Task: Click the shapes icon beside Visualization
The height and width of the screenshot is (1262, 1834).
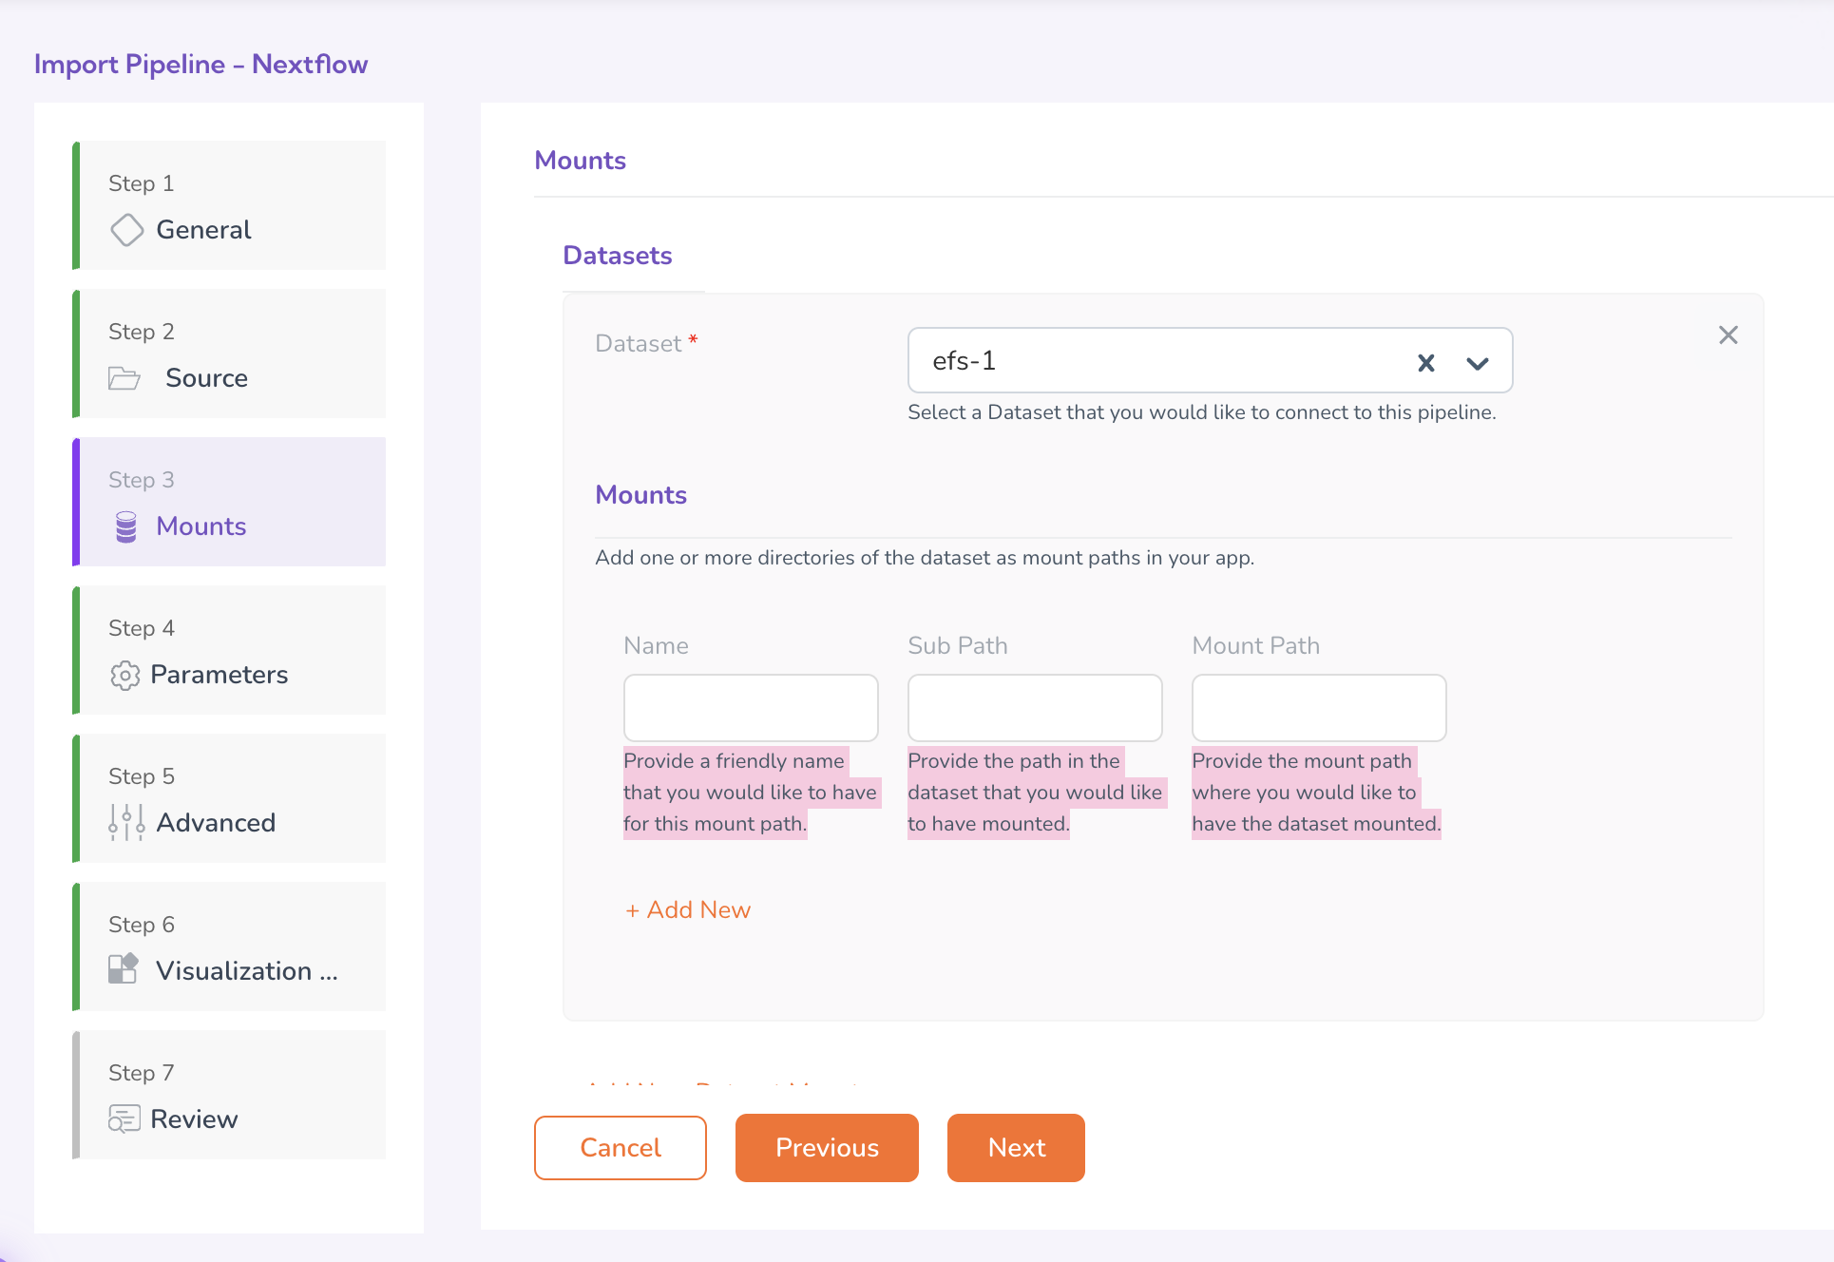Action: click(124, 969)
